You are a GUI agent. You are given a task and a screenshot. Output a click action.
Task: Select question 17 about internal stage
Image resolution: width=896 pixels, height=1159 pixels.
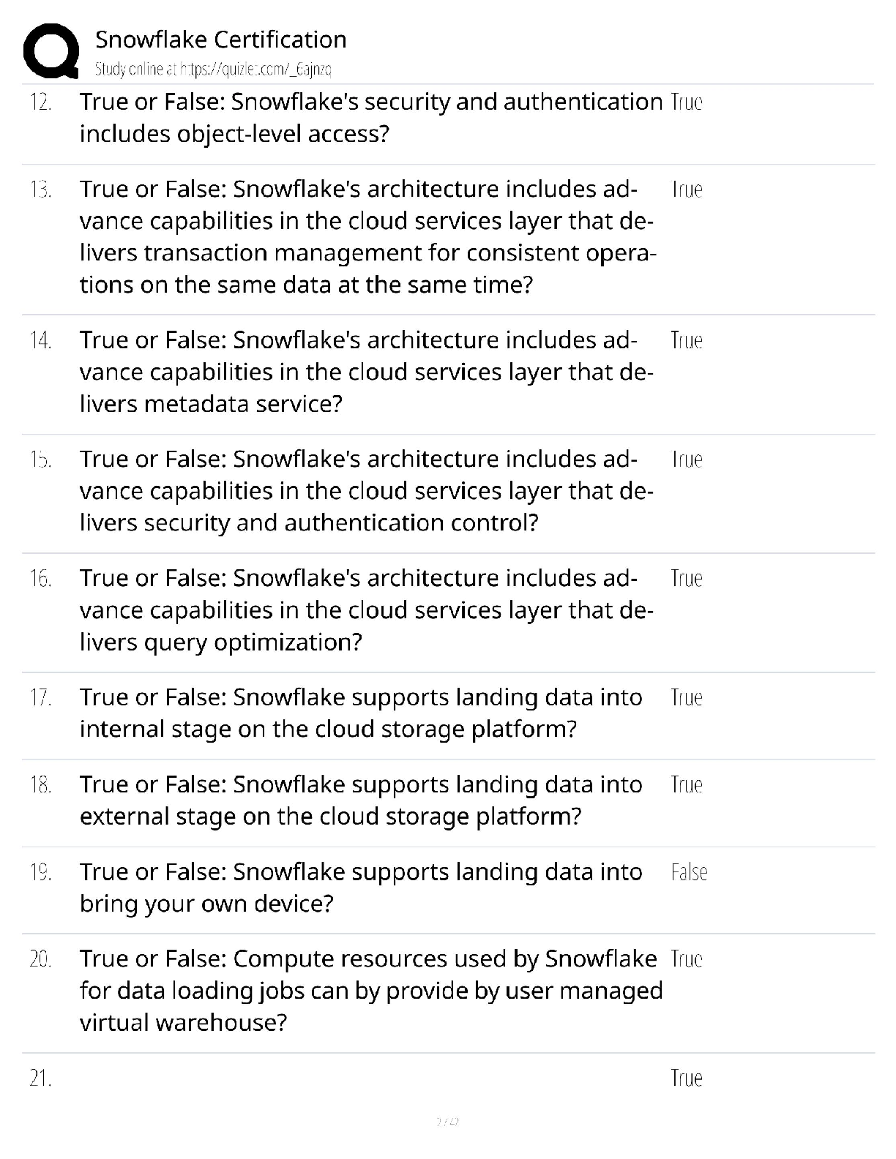[x=361, y=713]
